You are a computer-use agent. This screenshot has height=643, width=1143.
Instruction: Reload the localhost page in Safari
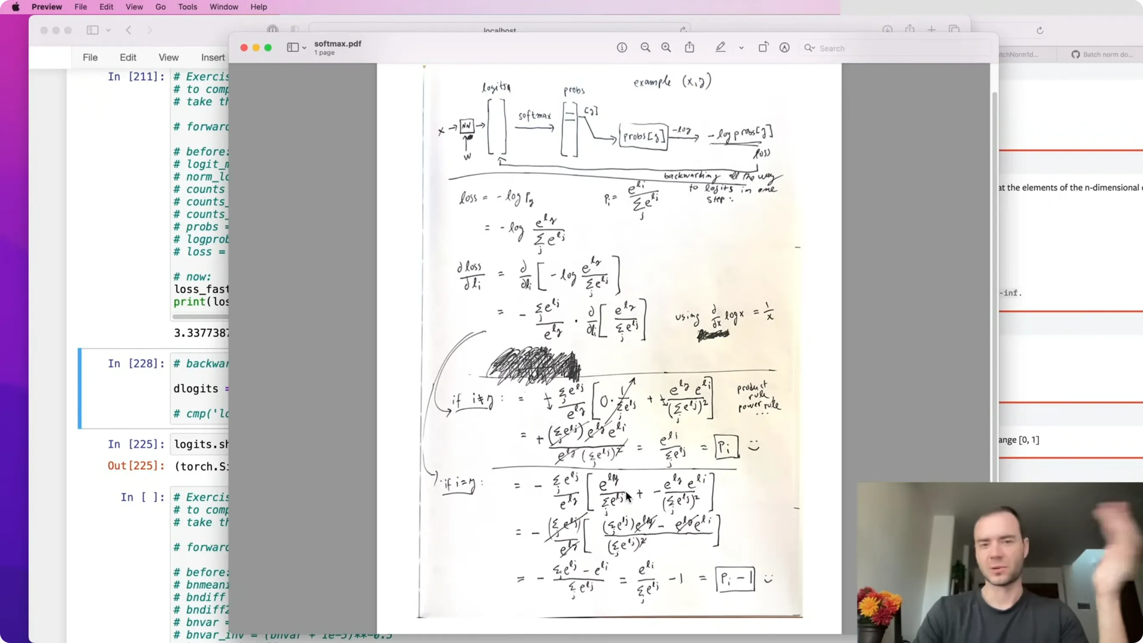(683, 30)
